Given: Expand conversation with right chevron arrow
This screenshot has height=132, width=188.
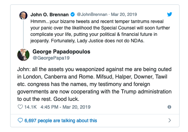Looking at the screenshot, I should [x=169, y=120].
